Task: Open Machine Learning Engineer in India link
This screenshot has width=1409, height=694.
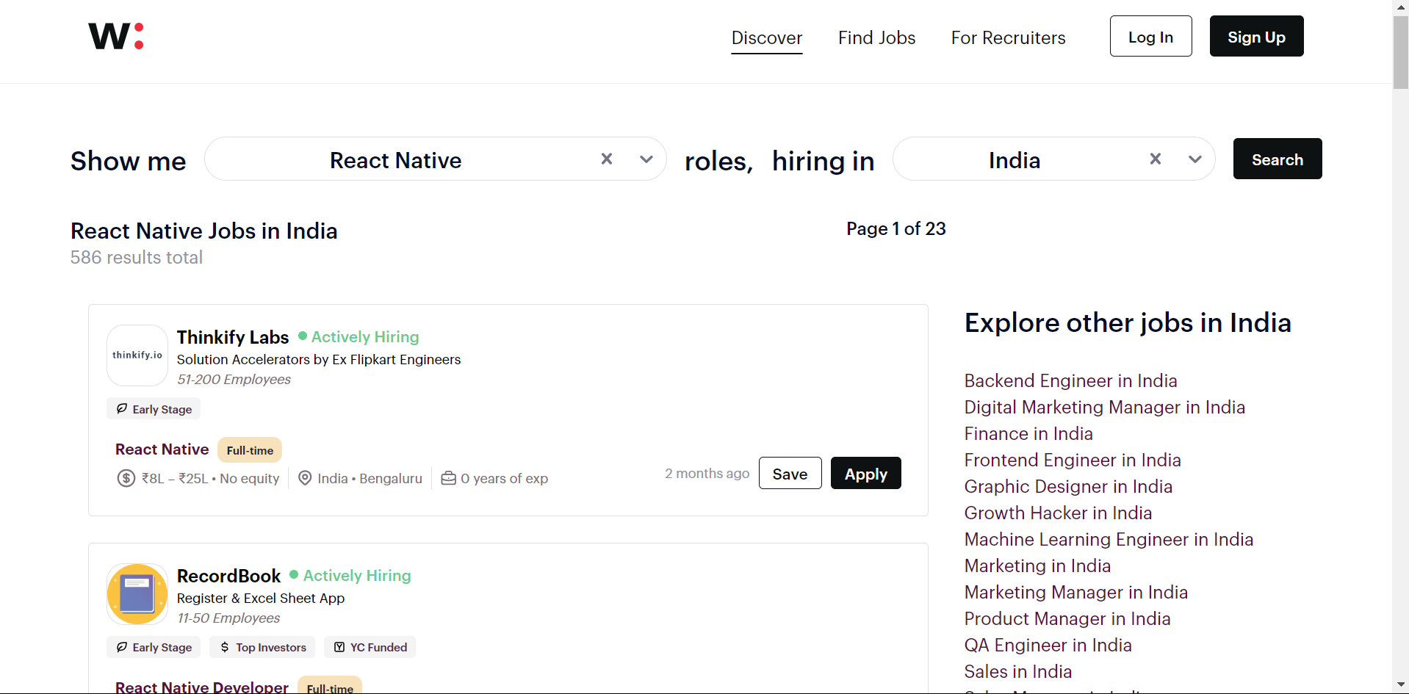Action: [1109, 540]
